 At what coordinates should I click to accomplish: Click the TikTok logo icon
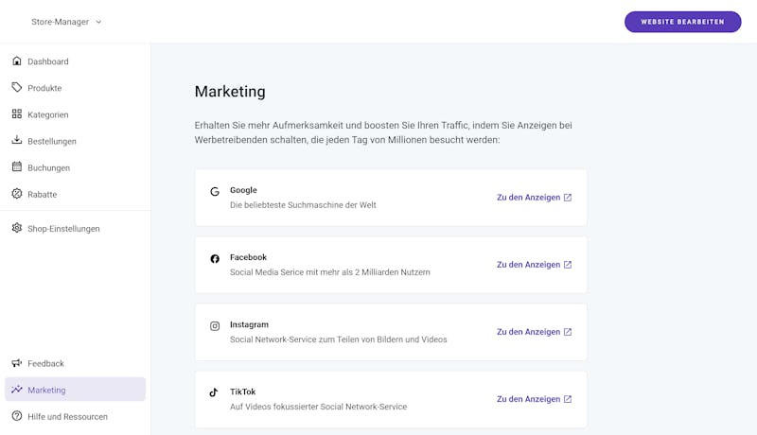(x=214, y=392)
